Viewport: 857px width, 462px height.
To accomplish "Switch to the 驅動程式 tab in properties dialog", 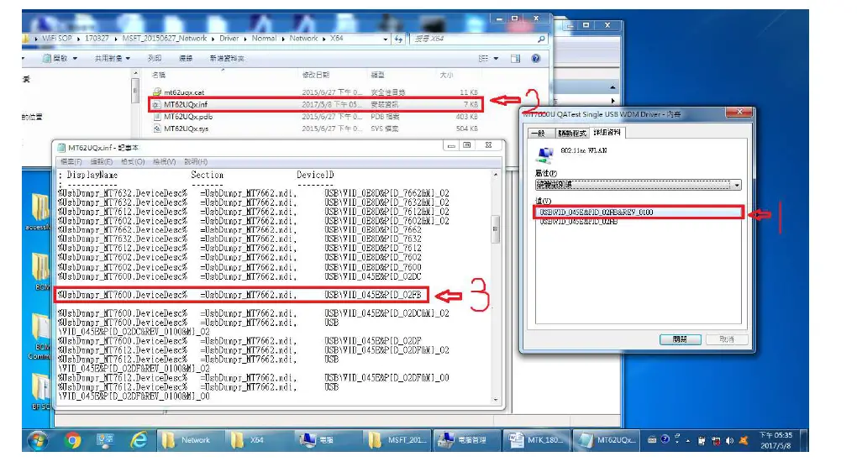I will [571, 134].
